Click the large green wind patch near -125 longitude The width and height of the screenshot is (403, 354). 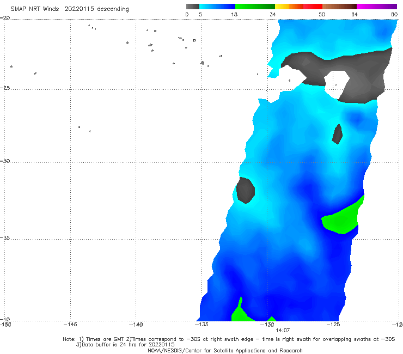click(x=343, y=217)
